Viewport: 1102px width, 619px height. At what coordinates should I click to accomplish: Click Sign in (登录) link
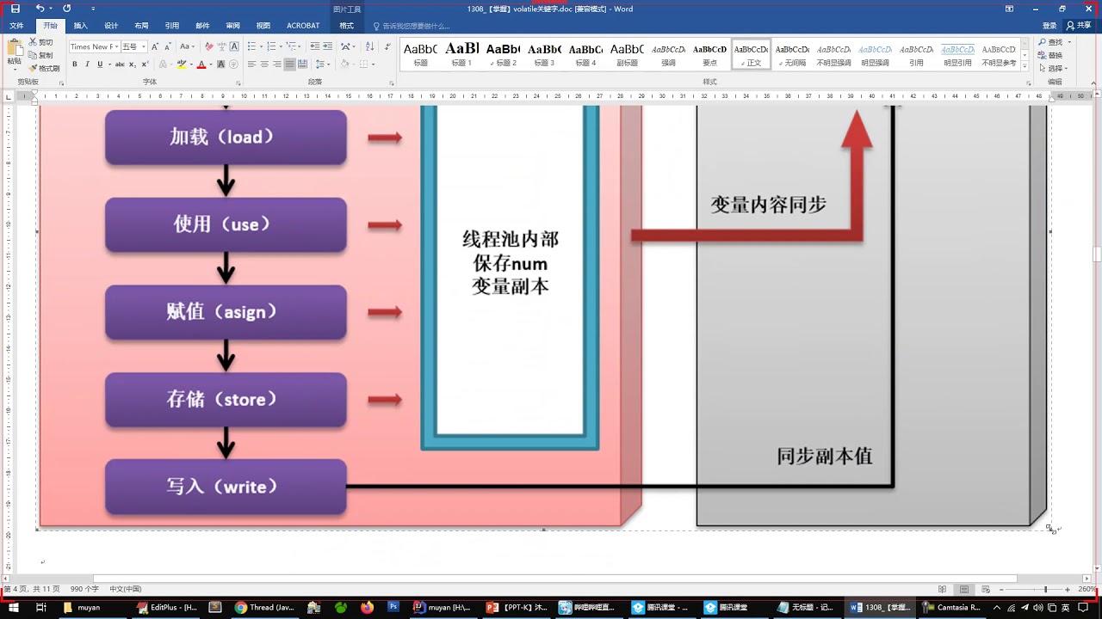tap(1049, 26)
